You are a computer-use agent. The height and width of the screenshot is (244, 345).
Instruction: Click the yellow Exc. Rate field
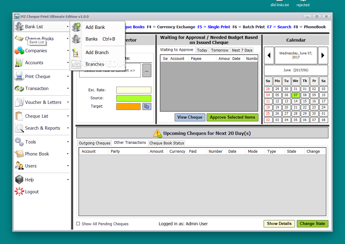click(x=134, y=90)
